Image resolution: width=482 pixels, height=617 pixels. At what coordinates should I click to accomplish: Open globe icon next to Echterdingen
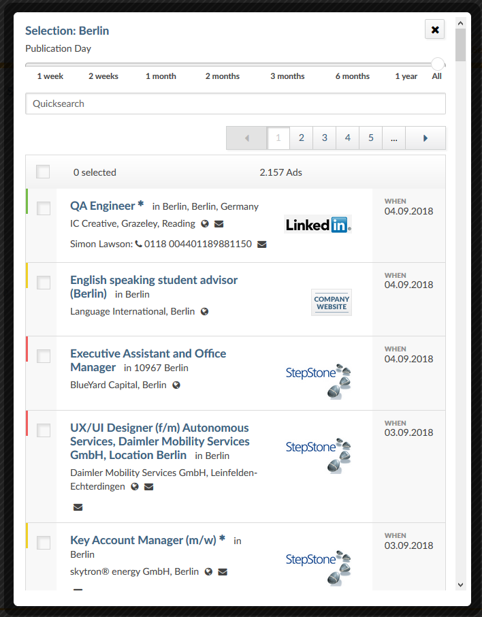(x=135, y=487)
